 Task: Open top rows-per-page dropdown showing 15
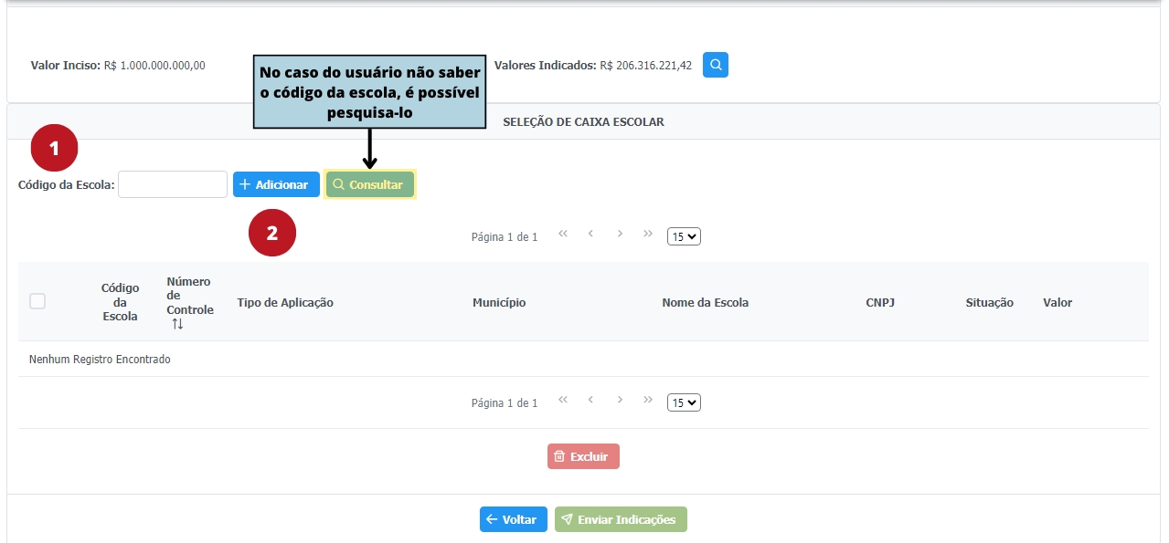point(684,236)
